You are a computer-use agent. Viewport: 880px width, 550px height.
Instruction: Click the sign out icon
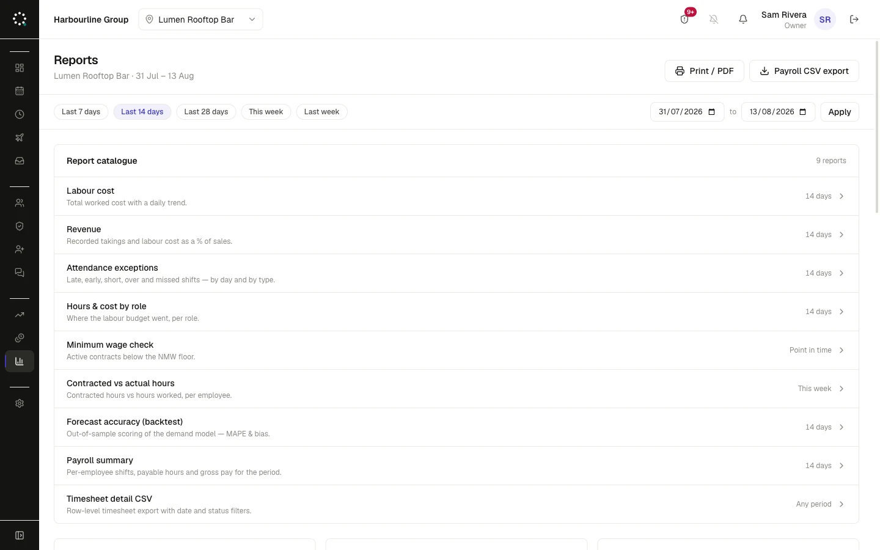pos(854,20)
